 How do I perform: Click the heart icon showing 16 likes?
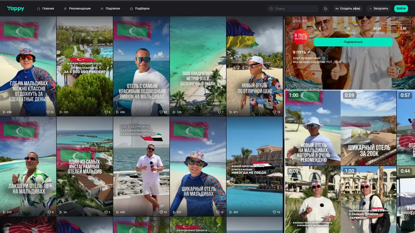(x=161, y=212)
